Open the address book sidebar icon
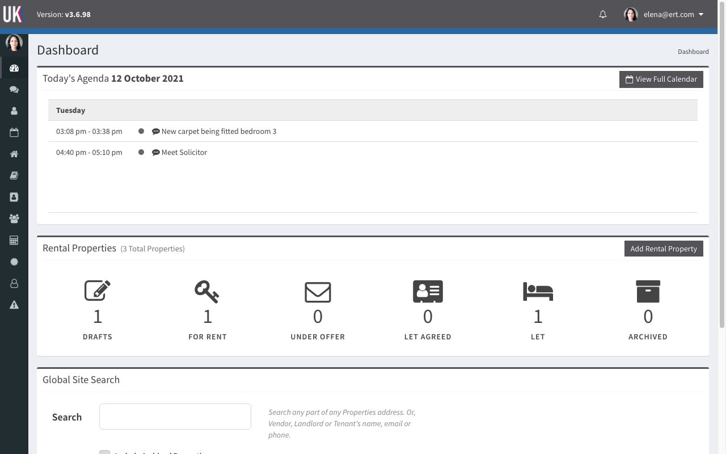 coord(14,197)
